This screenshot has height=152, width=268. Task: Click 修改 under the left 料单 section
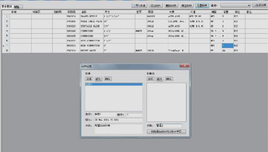[x=98, y=79]
